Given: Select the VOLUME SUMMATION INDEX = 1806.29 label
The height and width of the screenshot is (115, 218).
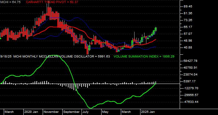Looking at the screenshot, I should [x=144, y=57].
